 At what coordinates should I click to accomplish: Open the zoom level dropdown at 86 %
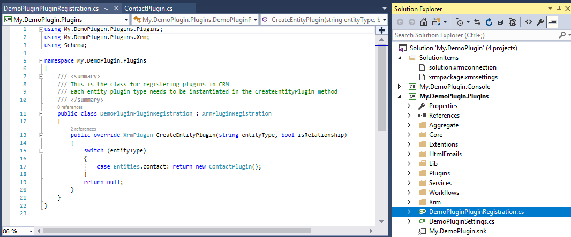(30, 231)
